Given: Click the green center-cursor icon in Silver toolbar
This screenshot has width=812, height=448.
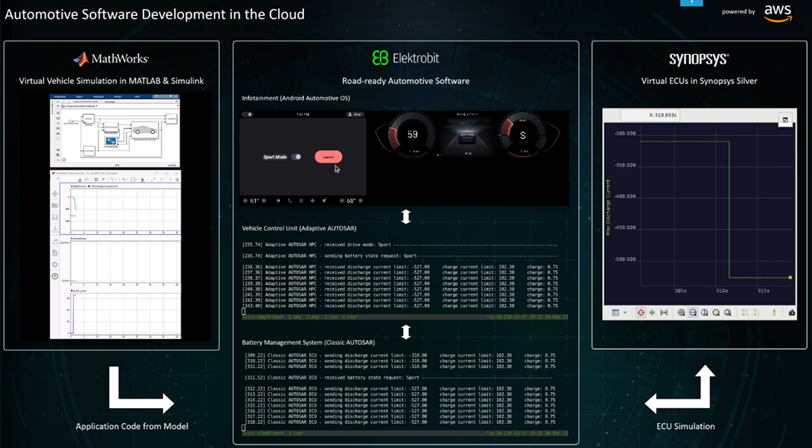Looking at the screenshot, I should pos(652,313).
